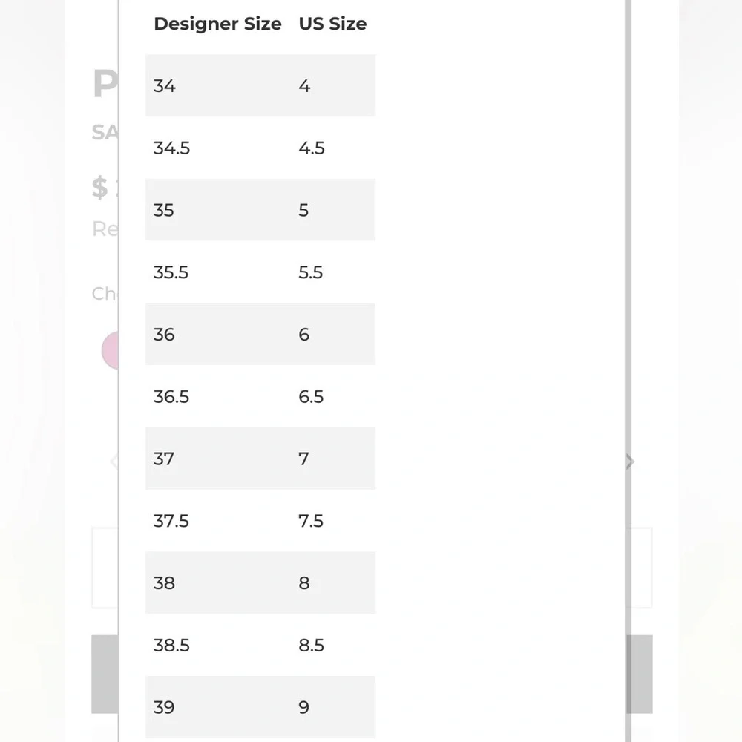The image size is (742, 742).
Task: Select the row with designer size 37
Action: [x=260, y=459]
